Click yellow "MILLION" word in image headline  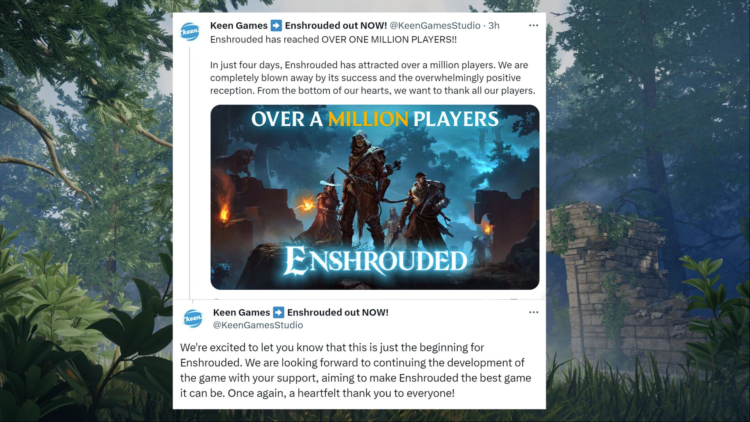pyautogui.click(x=368, y=119)
